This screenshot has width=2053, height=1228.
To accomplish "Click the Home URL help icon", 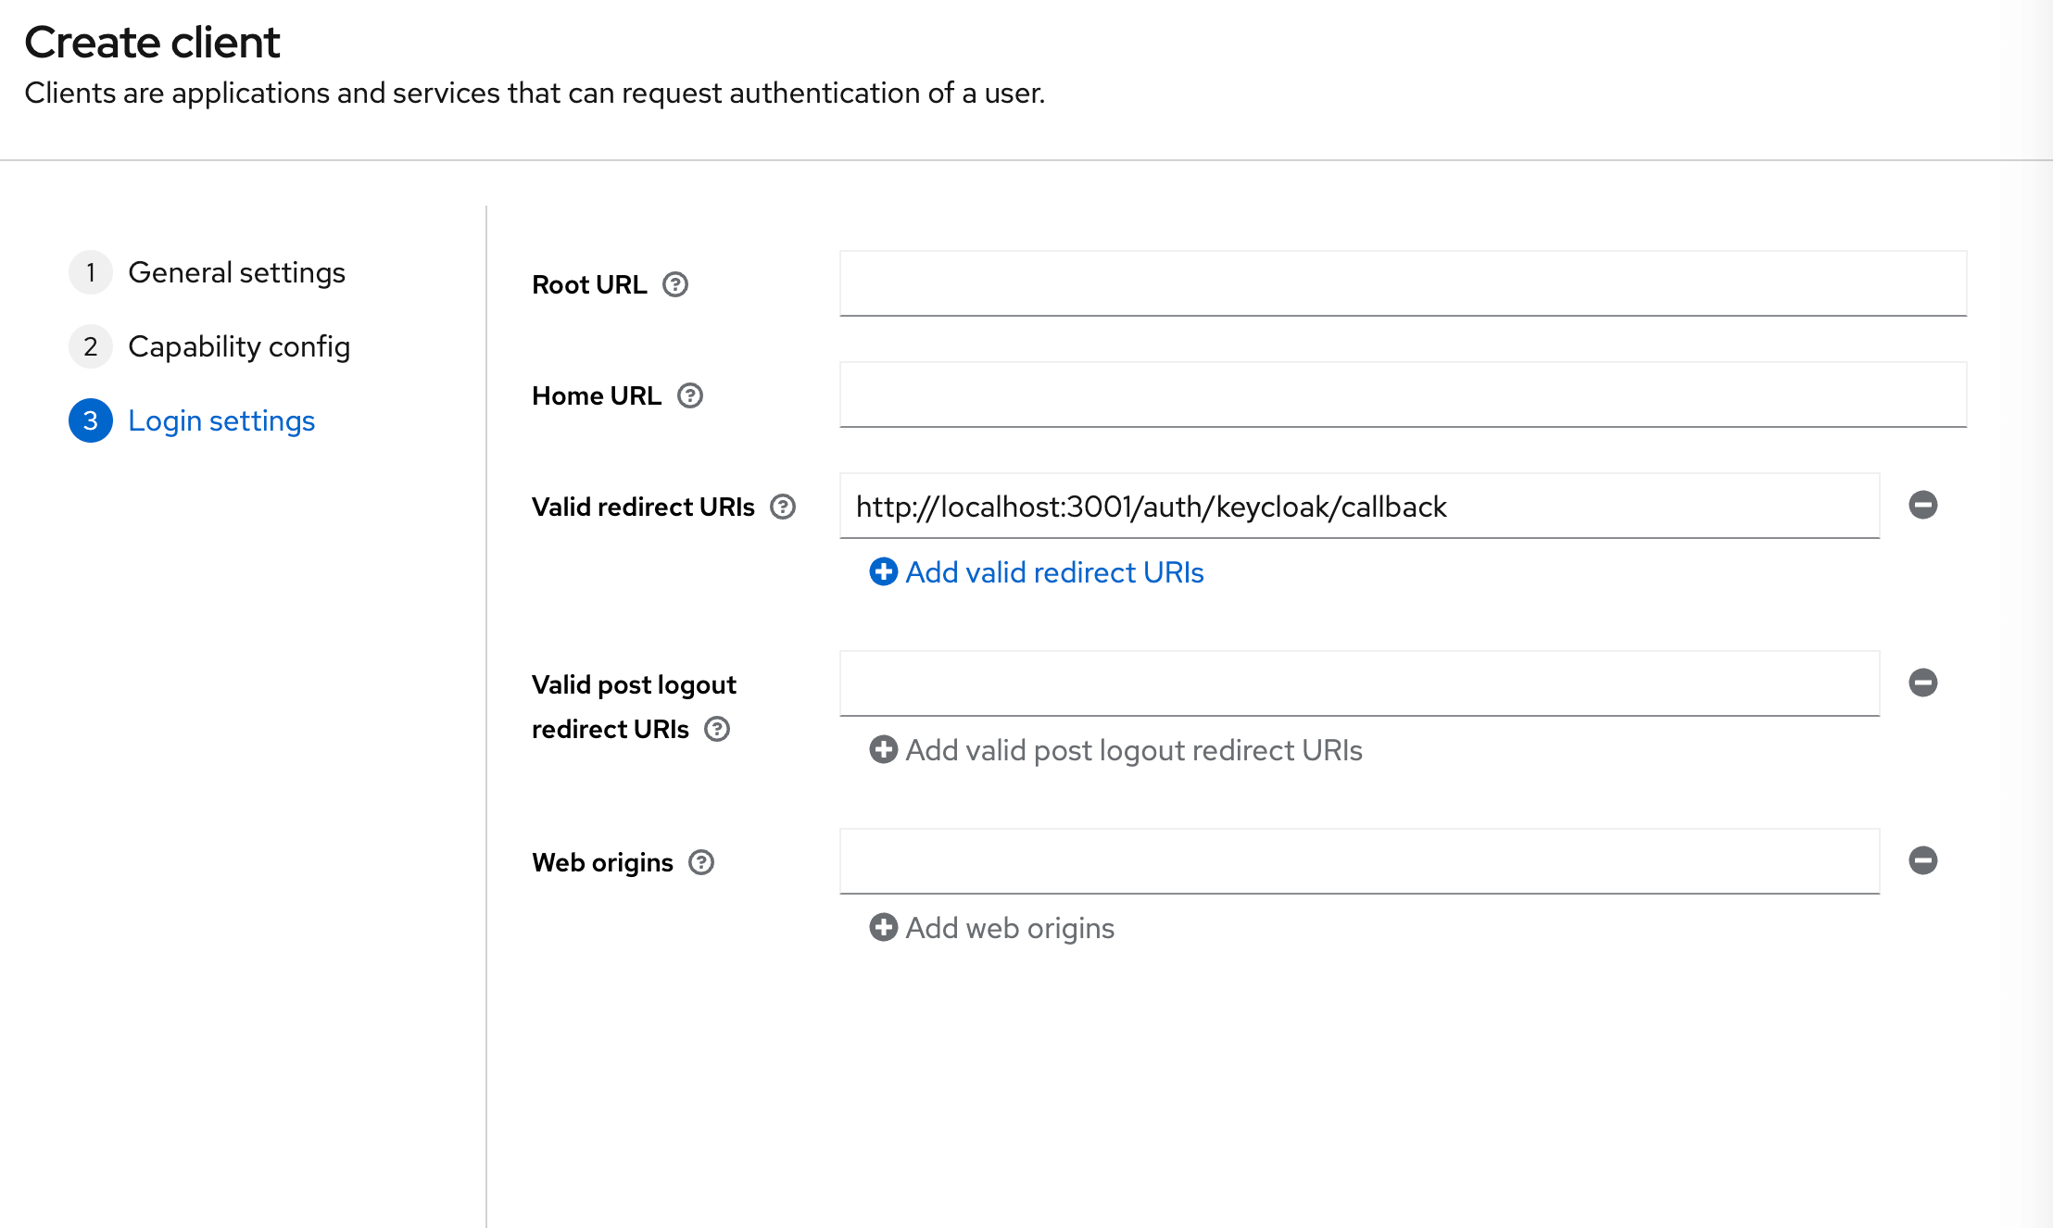I will [687, 395].
